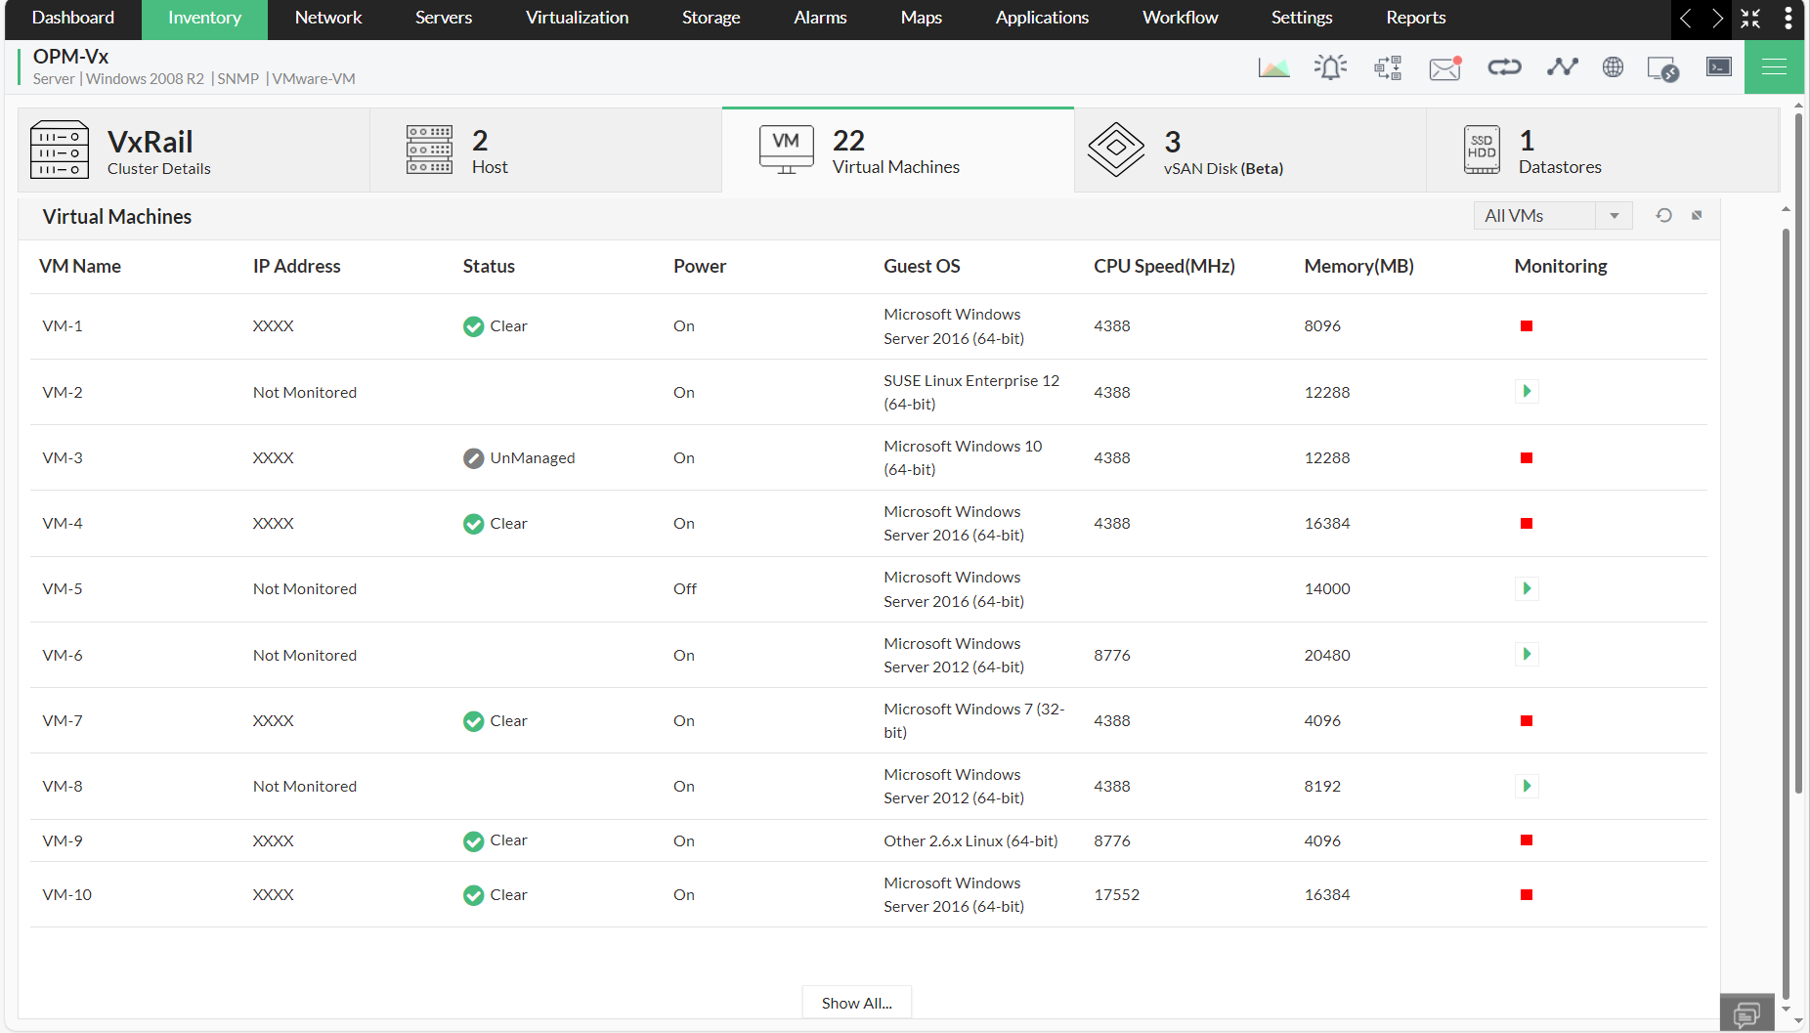The image size is (1810, 1033).
Task: Open the workflow topology icon
Action: click(x=1387, y=66)
